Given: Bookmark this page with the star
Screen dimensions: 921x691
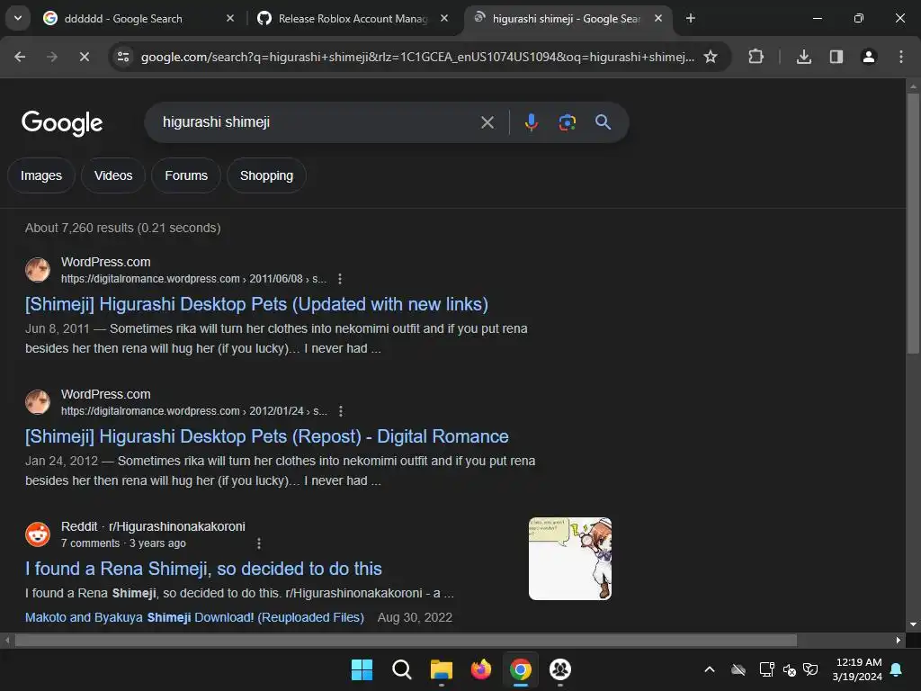Looking at the screenshot, I should point(711,57).
